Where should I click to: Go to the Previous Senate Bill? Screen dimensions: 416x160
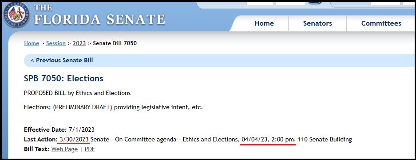click(x=62, y=60)
